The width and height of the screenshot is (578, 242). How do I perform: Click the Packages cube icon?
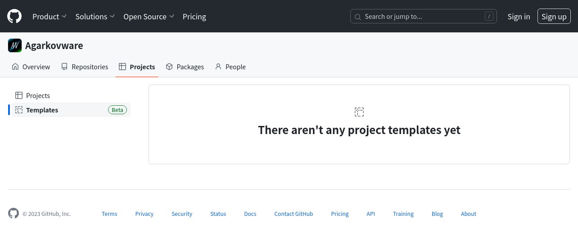[x=169, y=67]
